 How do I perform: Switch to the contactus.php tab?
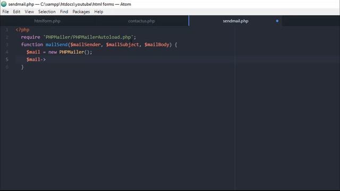(x=141, y=21)
